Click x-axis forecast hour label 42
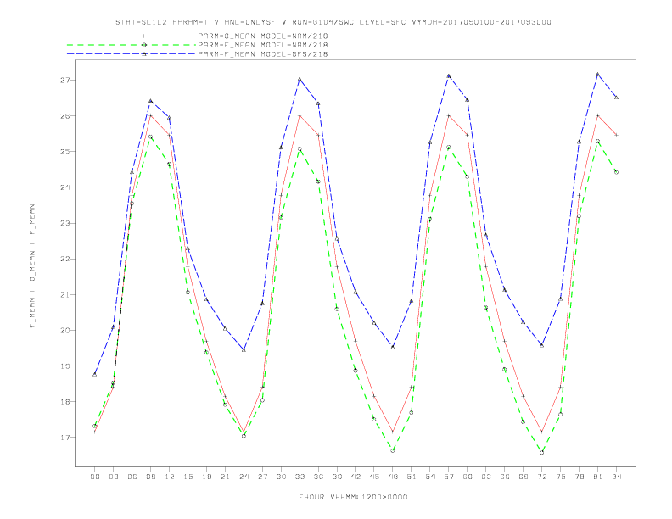 (x=356, y=477)
